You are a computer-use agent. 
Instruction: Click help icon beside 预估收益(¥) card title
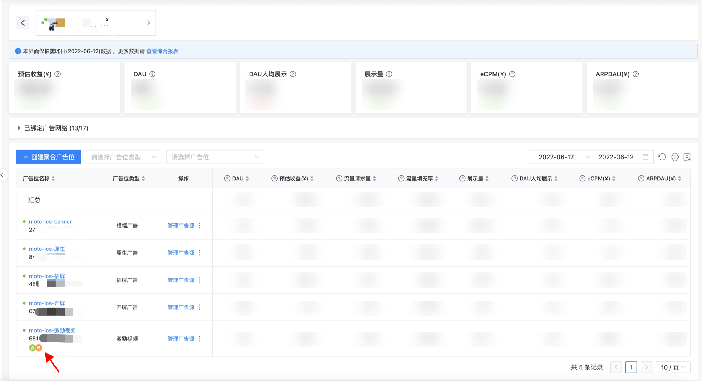58,74
